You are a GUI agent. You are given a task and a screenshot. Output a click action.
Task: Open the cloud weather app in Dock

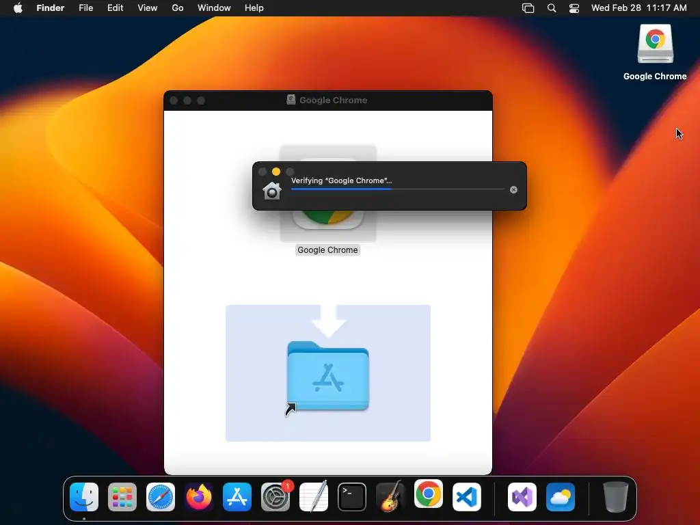click(x=561, y=497)
